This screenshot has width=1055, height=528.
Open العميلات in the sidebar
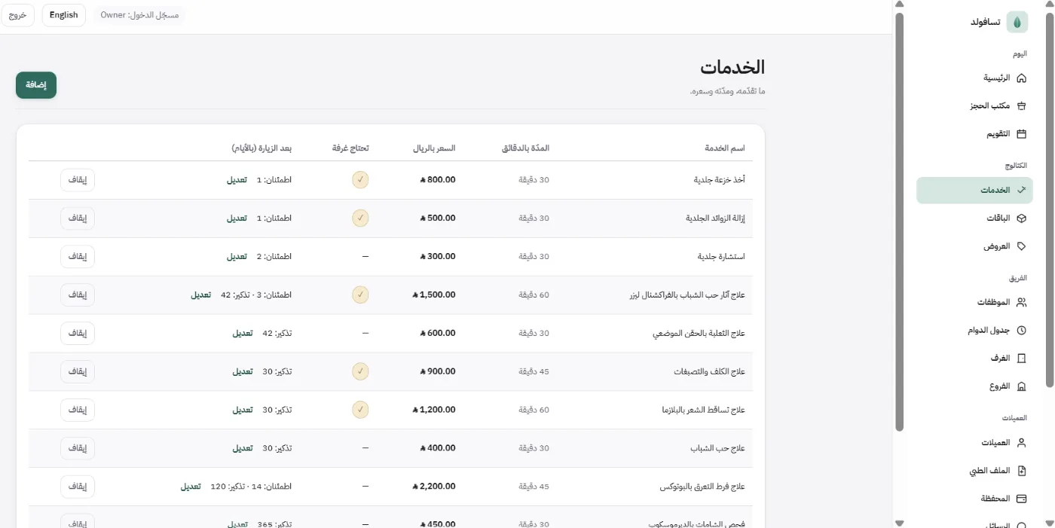[974, 443]
